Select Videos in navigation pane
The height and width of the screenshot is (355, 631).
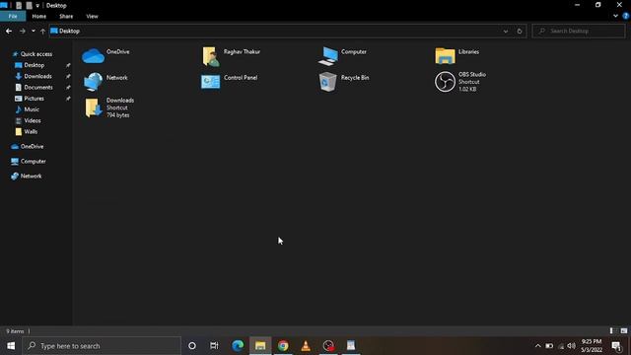pos(33,120)
